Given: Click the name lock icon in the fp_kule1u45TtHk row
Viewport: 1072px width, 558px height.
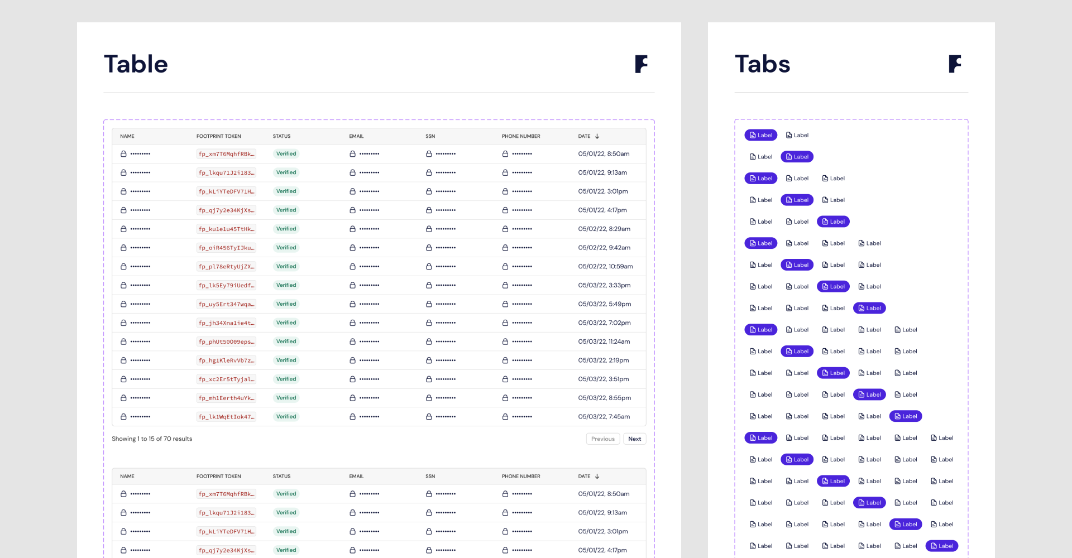Looking at the screenshot, I should click(x=123, y=229).
